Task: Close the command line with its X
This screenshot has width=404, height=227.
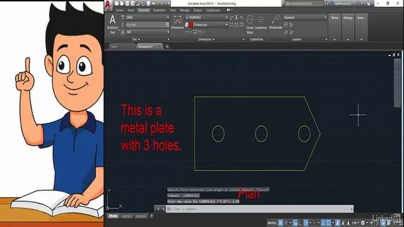Action: pos(158,209)
